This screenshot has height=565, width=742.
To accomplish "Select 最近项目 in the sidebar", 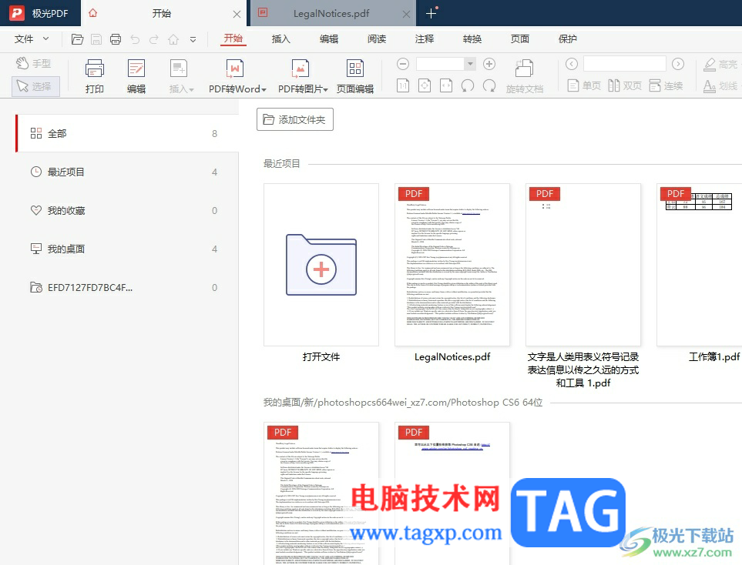I will (128, 172).
